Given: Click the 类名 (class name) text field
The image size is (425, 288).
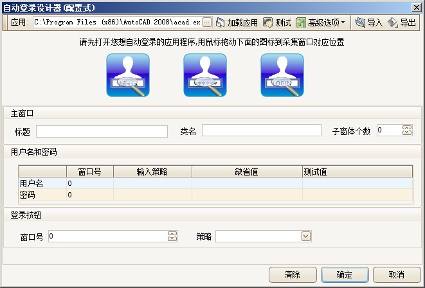Looking at the screenshot, I should 261,131.
